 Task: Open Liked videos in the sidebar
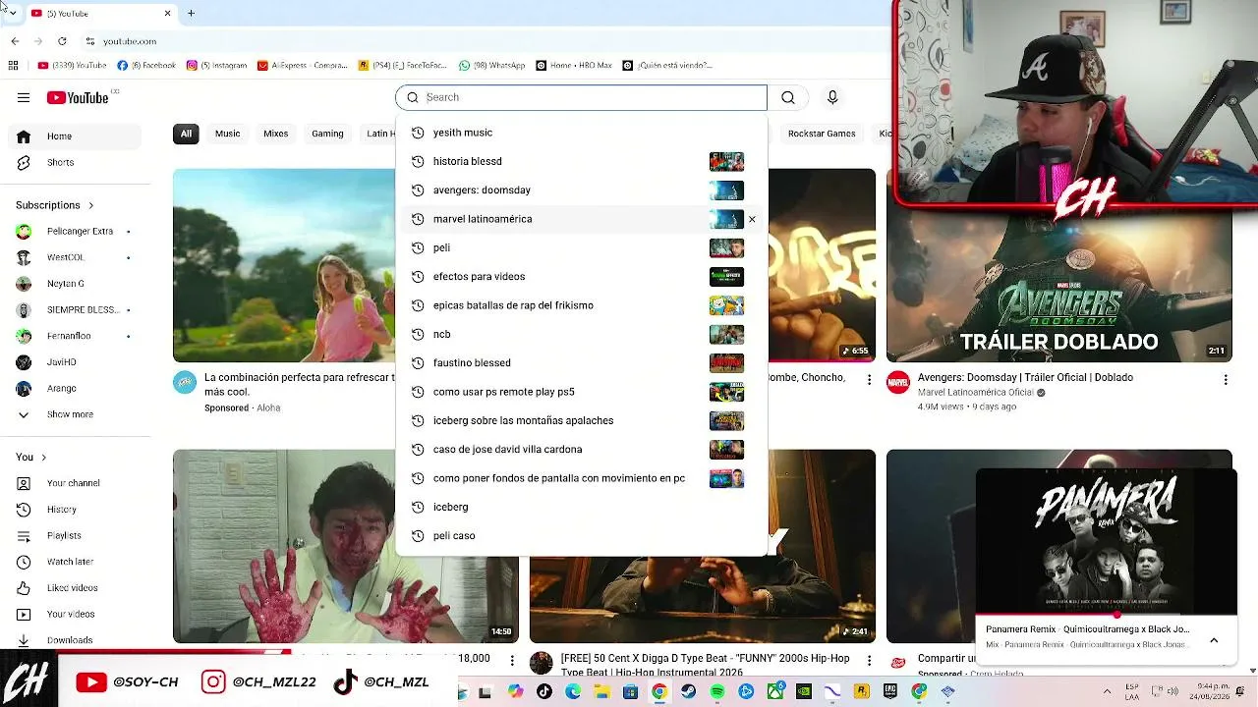(x=72, y=588)
